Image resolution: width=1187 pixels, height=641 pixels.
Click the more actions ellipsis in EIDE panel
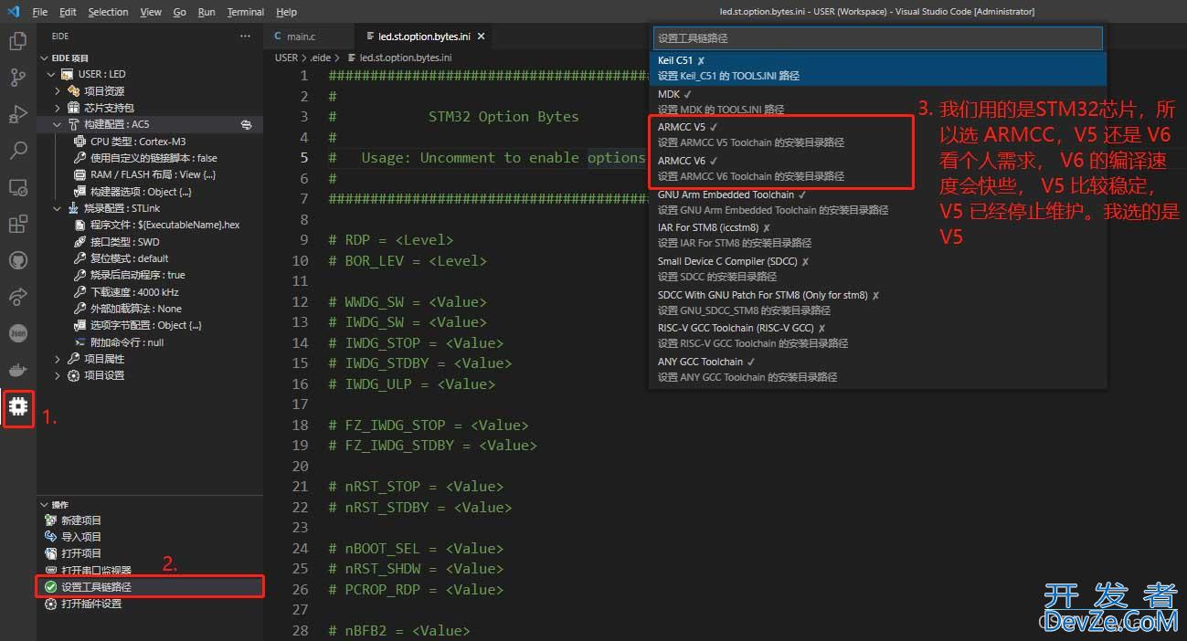(245, 37)
